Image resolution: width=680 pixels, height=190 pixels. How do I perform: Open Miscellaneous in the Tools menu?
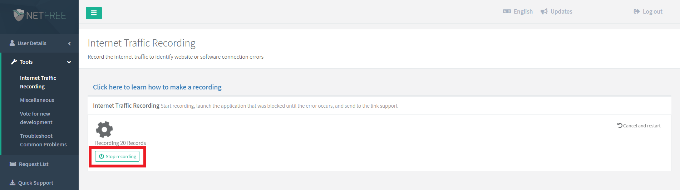tap(37, 100)
